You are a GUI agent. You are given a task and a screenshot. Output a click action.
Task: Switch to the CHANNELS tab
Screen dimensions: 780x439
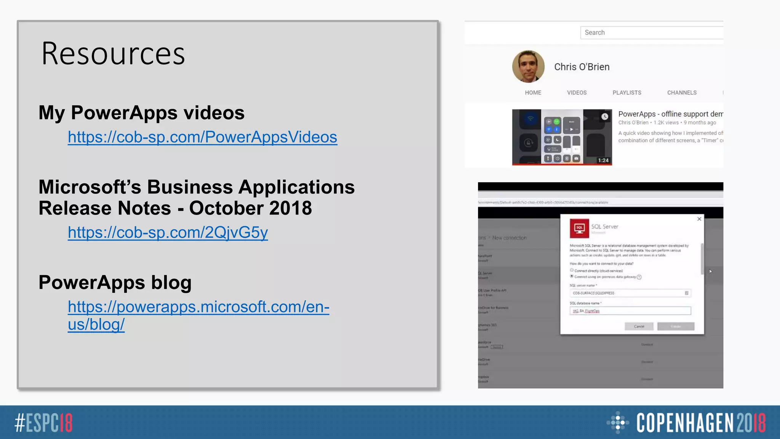point(682,93)
